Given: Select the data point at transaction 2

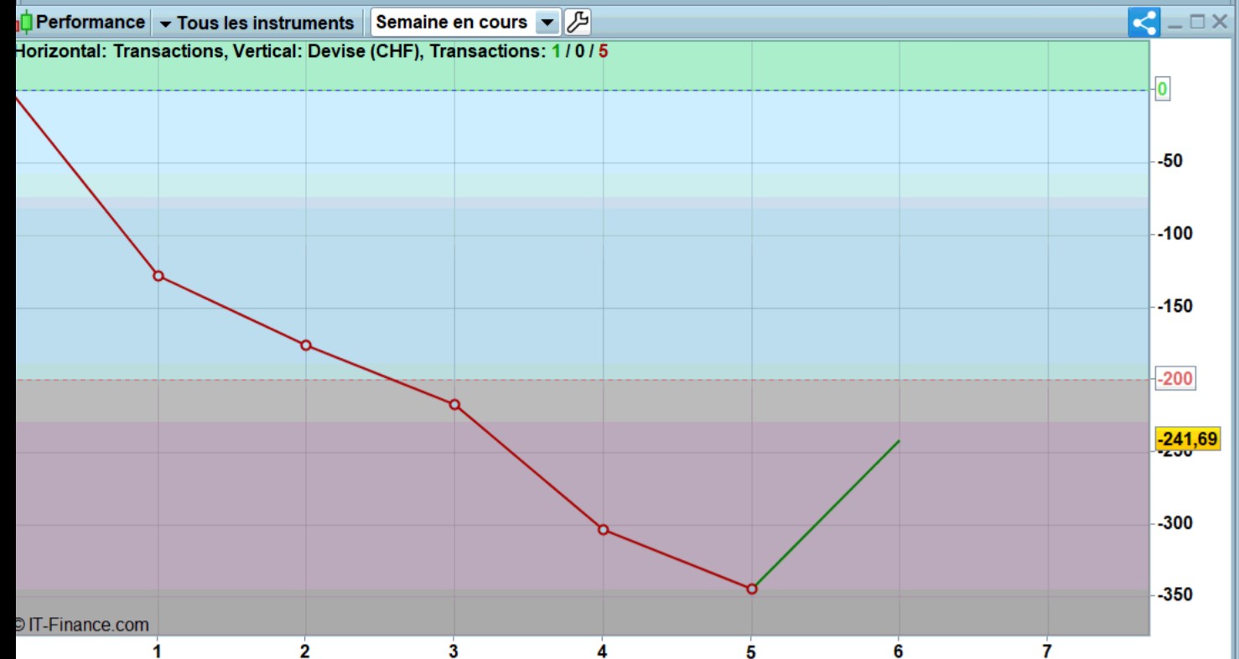Looking at the screenshot, I should pos(306,345).
